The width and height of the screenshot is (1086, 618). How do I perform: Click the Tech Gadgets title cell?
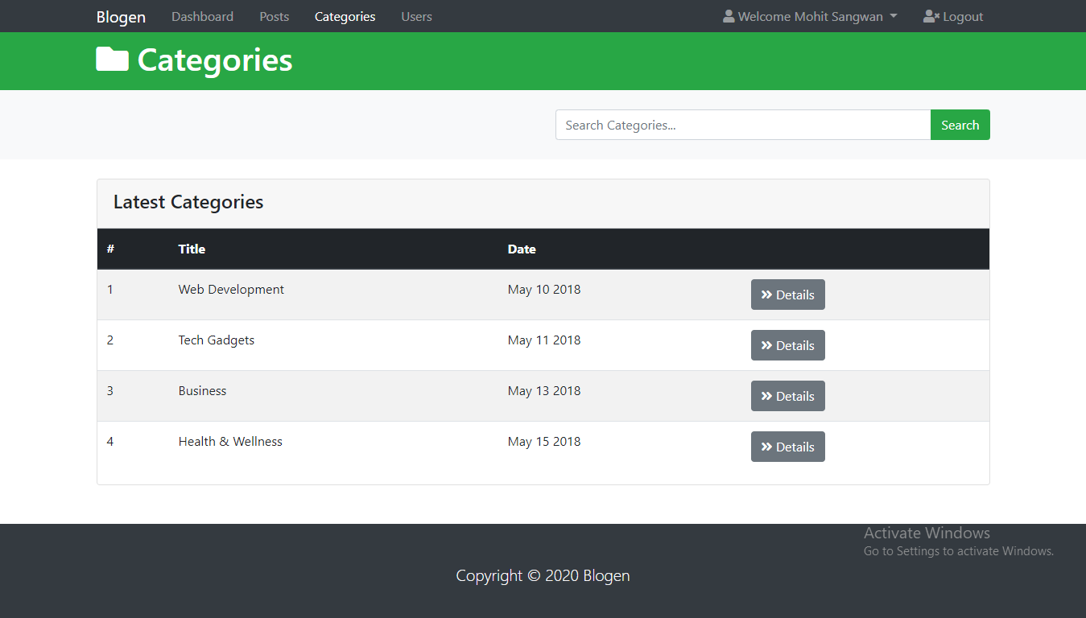(216, 340)
